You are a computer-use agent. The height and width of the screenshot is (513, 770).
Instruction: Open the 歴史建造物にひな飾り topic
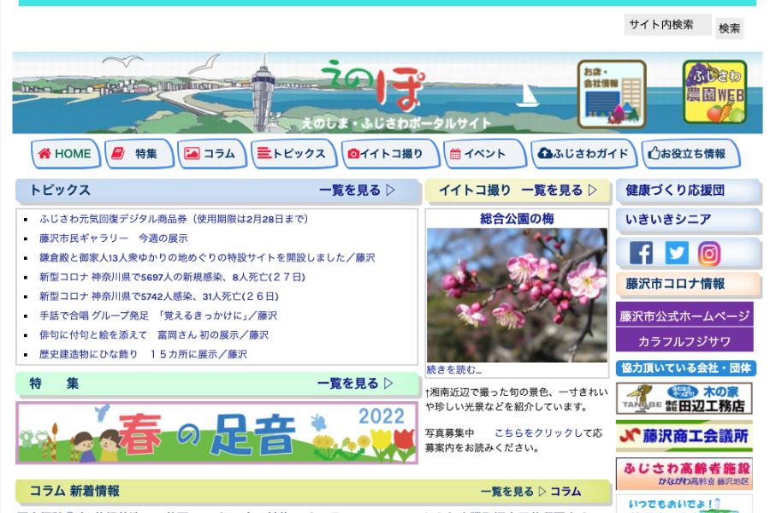[x=144, y=355]
